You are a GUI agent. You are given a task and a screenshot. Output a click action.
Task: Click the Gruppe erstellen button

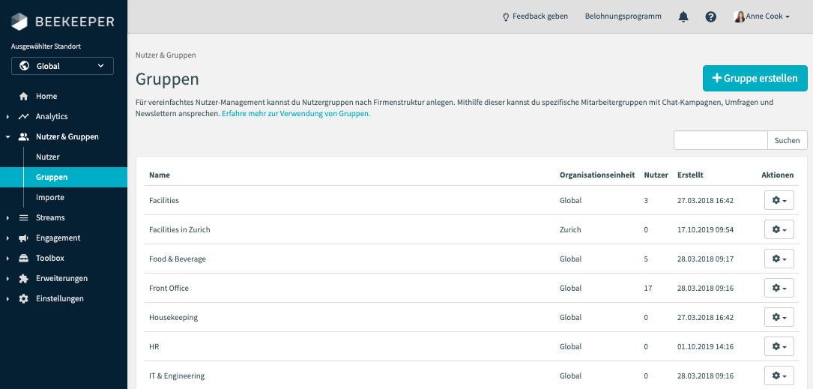(755, 78)
